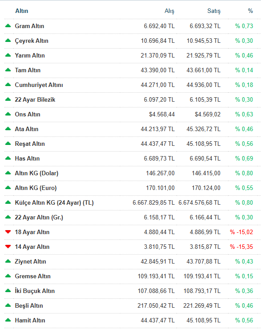Click the -15,02 percent change value
261x330 pixels.
pyautogui.click(x=241, y=232)
